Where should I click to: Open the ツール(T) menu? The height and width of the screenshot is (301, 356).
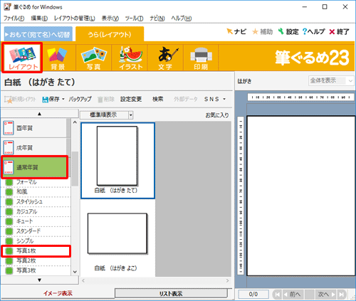coord(134,19)
